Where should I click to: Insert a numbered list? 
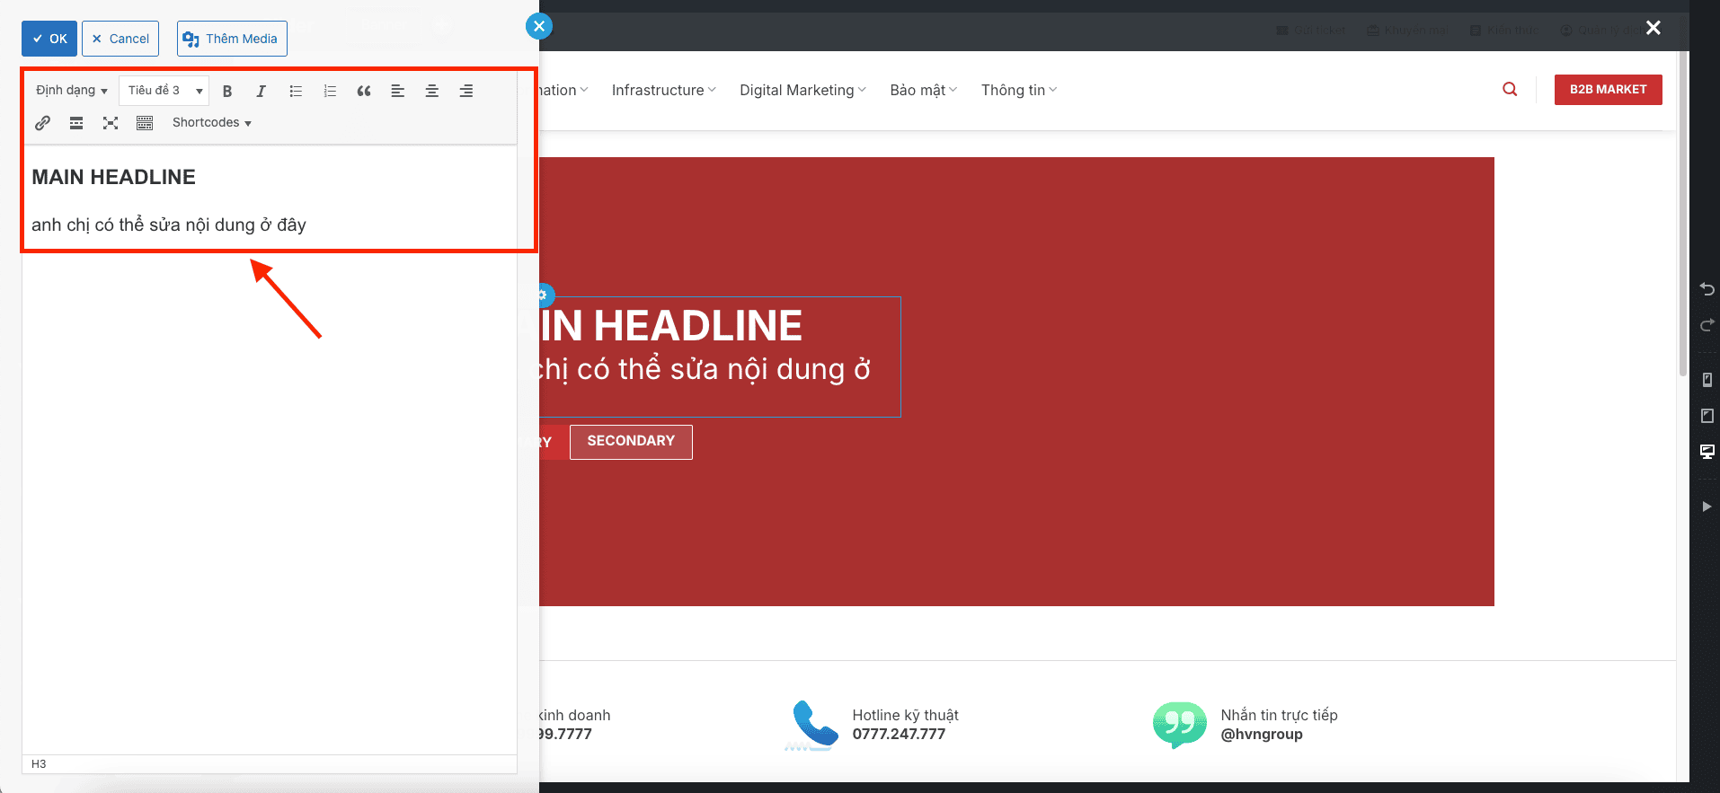pos(330,91)
